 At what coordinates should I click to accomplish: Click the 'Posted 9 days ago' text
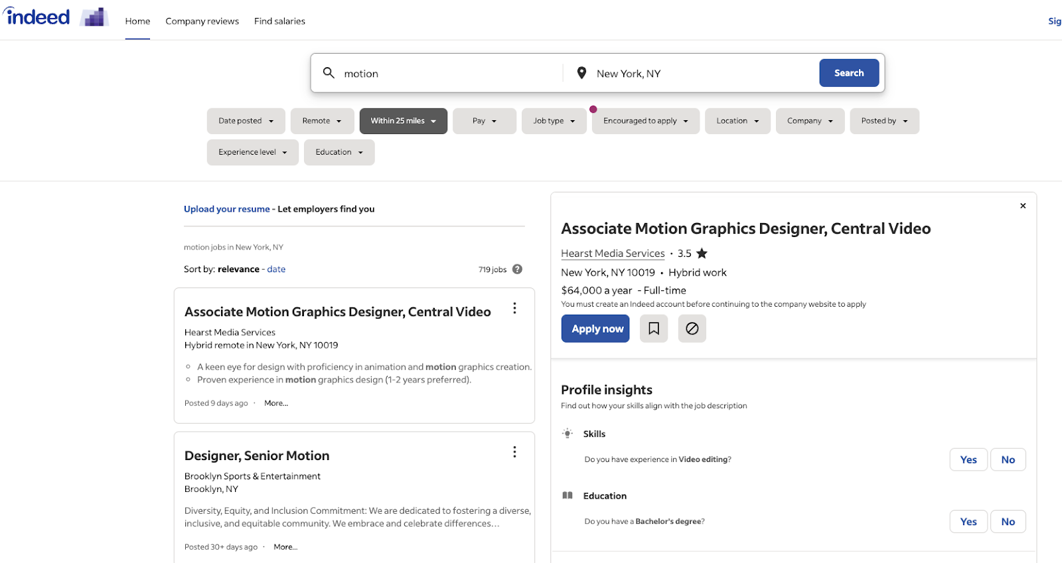click(216, 403)
